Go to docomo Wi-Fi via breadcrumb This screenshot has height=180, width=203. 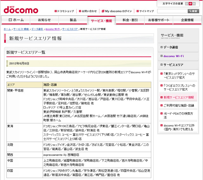tap(53, 29)
